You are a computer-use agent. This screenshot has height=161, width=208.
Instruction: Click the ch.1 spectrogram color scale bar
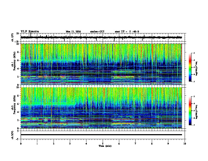click(x=190, y=67)
